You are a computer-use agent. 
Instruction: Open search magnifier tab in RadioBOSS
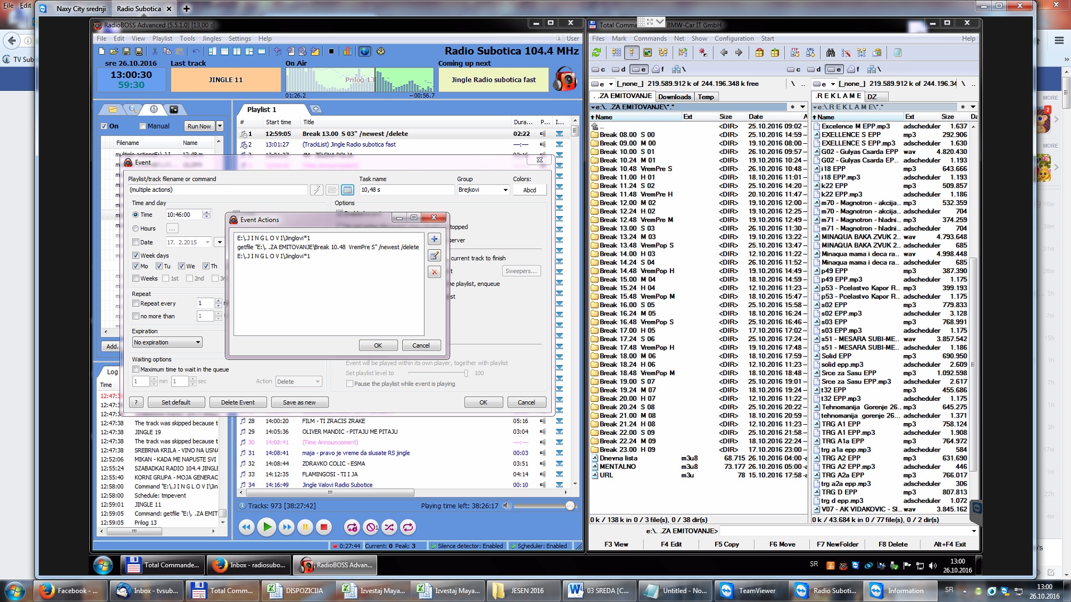point(133,109)
